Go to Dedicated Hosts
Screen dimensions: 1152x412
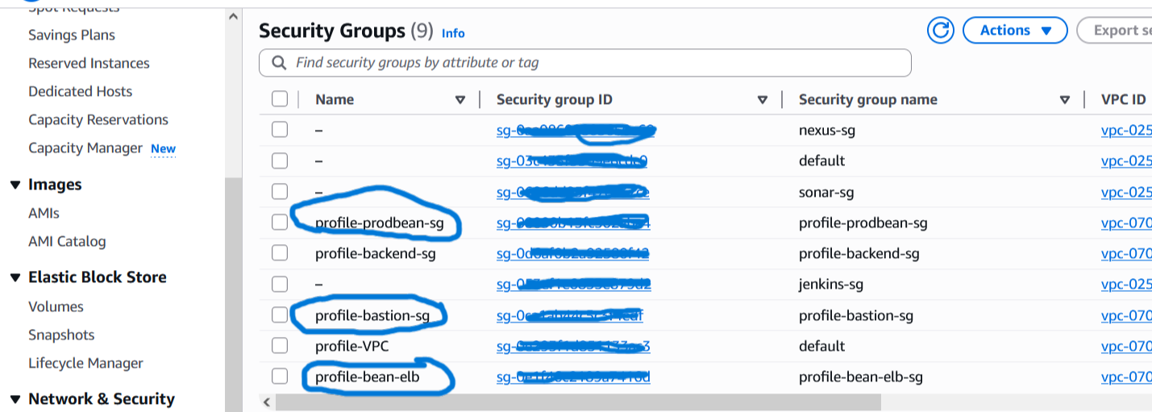[80, 91]
